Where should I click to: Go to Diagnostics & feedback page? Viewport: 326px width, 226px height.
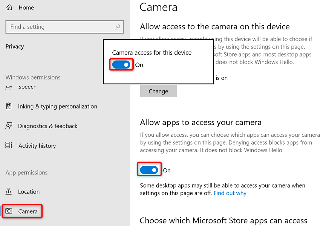point(47,126)
